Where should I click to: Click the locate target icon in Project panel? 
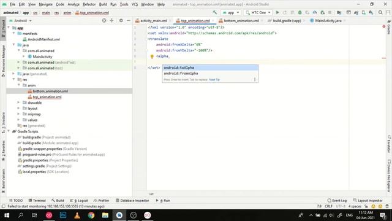point(104,20)
